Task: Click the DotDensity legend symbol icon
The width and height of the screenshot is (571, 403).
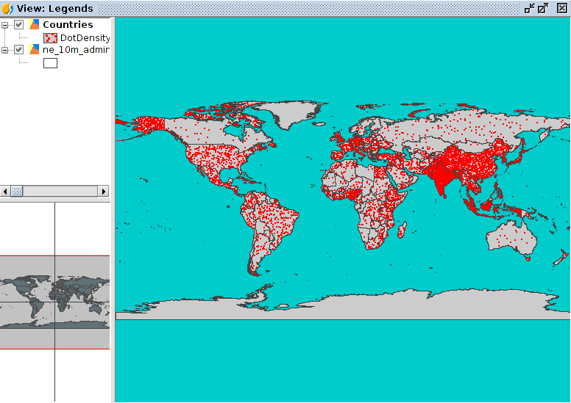Action: pos(51,37)
